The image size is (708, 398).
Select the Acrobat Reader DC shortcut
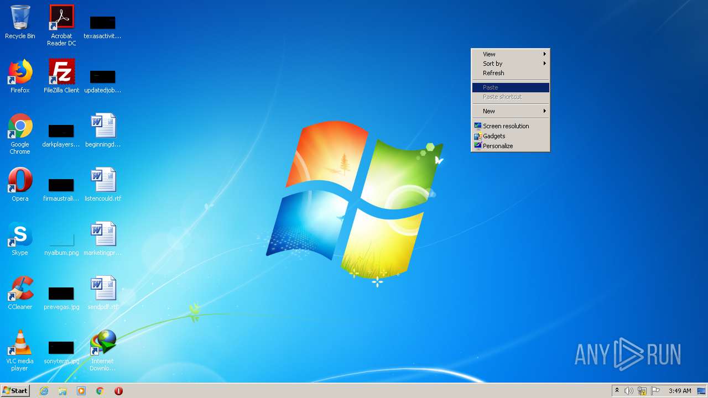[x=61, y=25]
